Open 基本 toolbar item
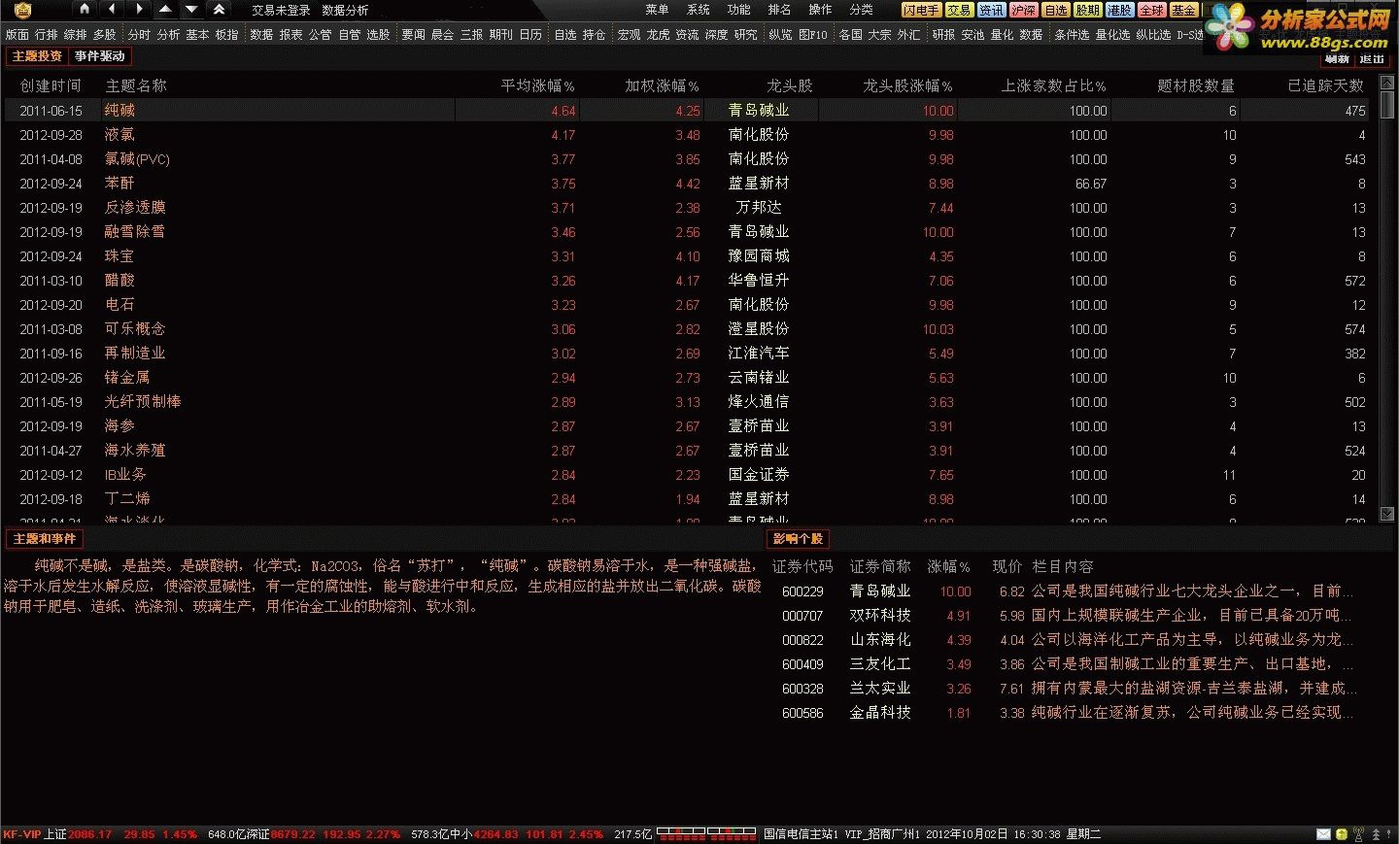Image resolution: width=1399 pixels, height=844 pixels. click(x=197, y=34)
